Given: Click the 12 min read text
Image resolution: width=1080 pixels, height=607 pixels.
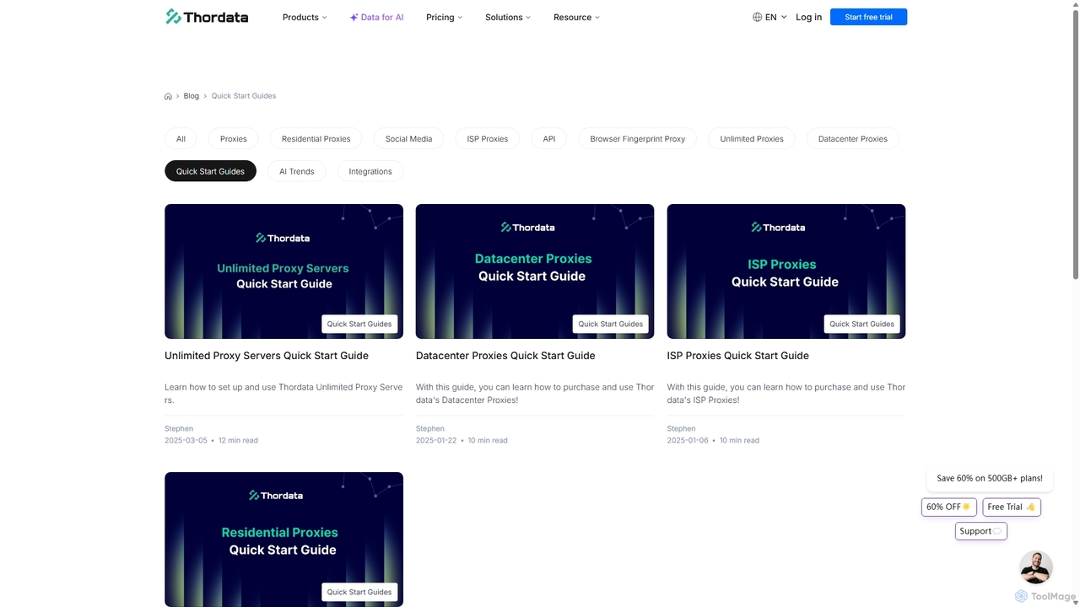Looking at the screenshot, I should tap(239, 440).
